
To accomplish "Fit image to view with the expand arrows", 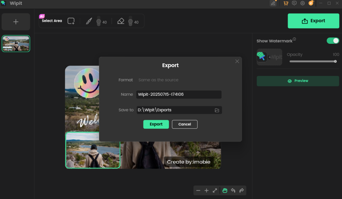I will pos(215,190).
